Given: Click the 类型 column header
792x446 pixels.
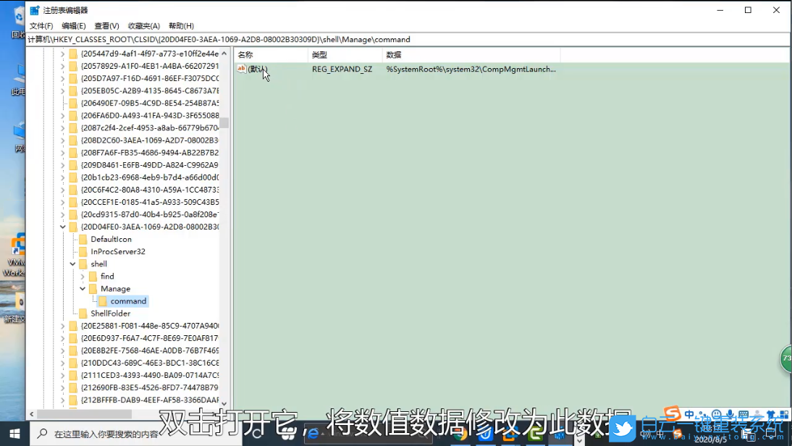Looking at the screenshot, I should (x=319, y=55).
